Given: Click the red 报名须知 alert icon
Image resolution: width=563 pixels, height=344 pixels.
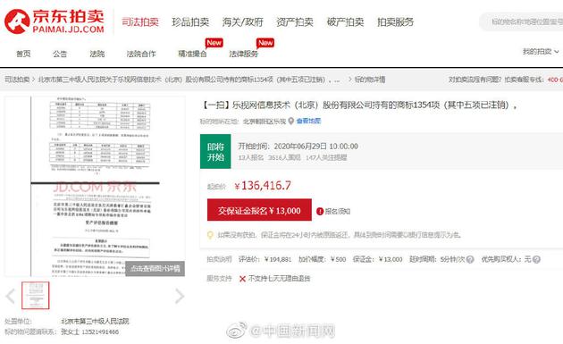Looking at the screenshot, I should pos(320,212).
